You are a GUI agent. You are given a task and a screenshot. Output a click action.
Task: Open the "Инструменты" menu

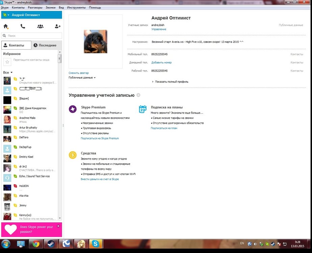(x=76, y=7)
